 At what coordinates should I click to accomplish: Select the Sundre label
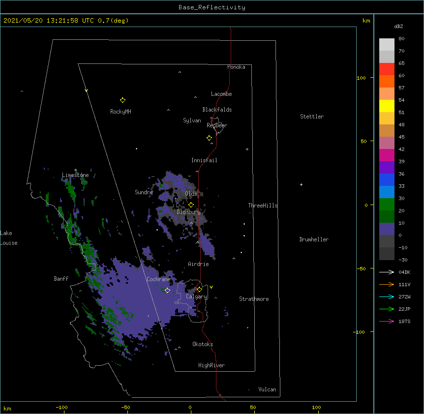[x=144, y=192]
